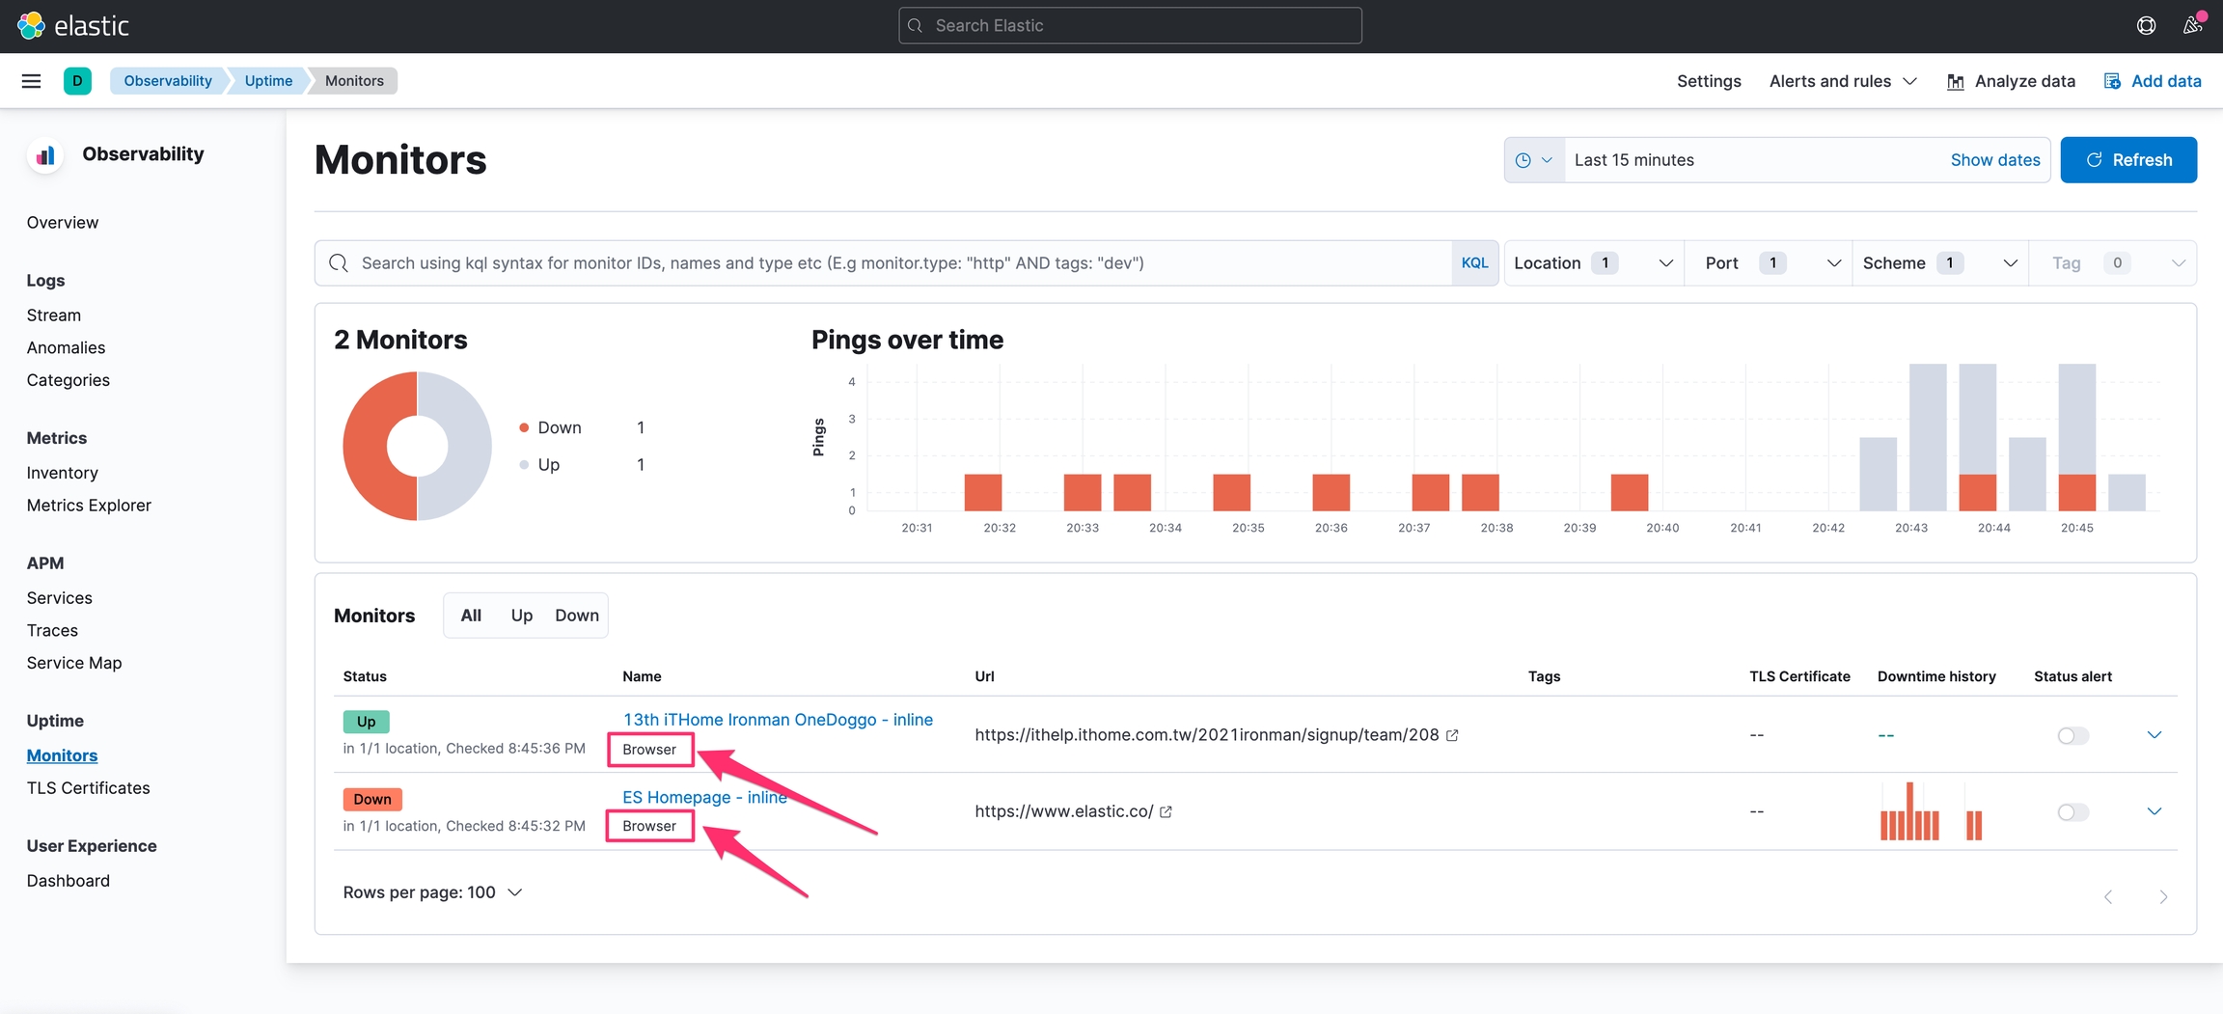Open APM Services in sidebar
The image size is (2223, 1014).
pyautogui.click(x=60, y=598)
